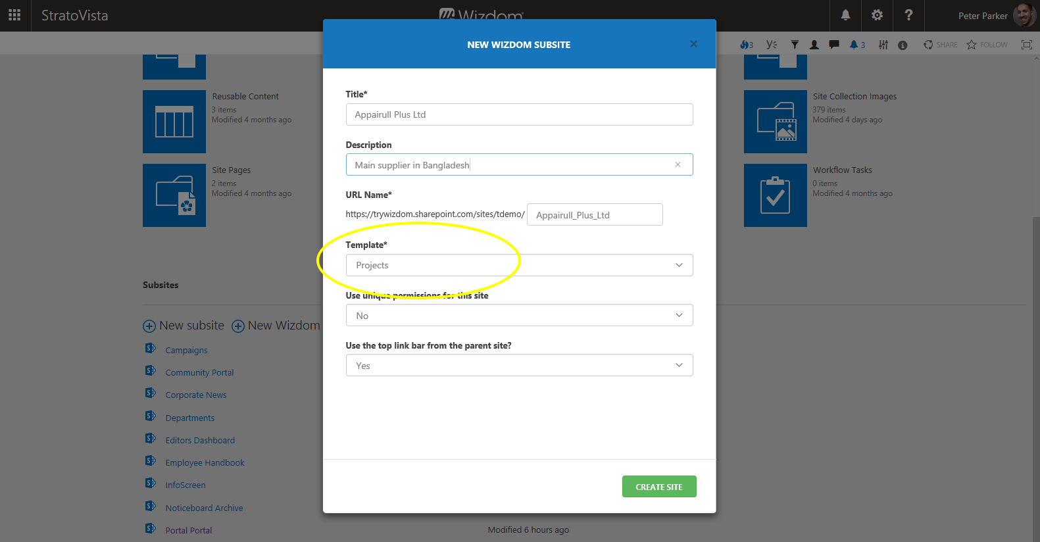This screenshot has width=1040, height=542.
Task: Click the Workflow Tasks title link
Action: pyautogui.click(x=842, y=170)
